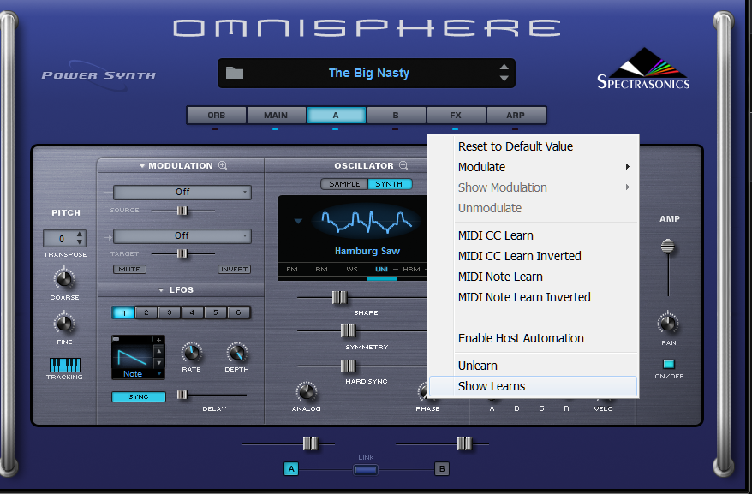
Task: Open the modulation Target dropdown showing Off
Action: point(182,236)
